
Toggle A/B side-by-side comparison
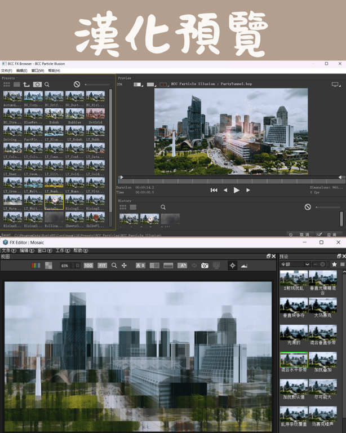pos(140,266)
